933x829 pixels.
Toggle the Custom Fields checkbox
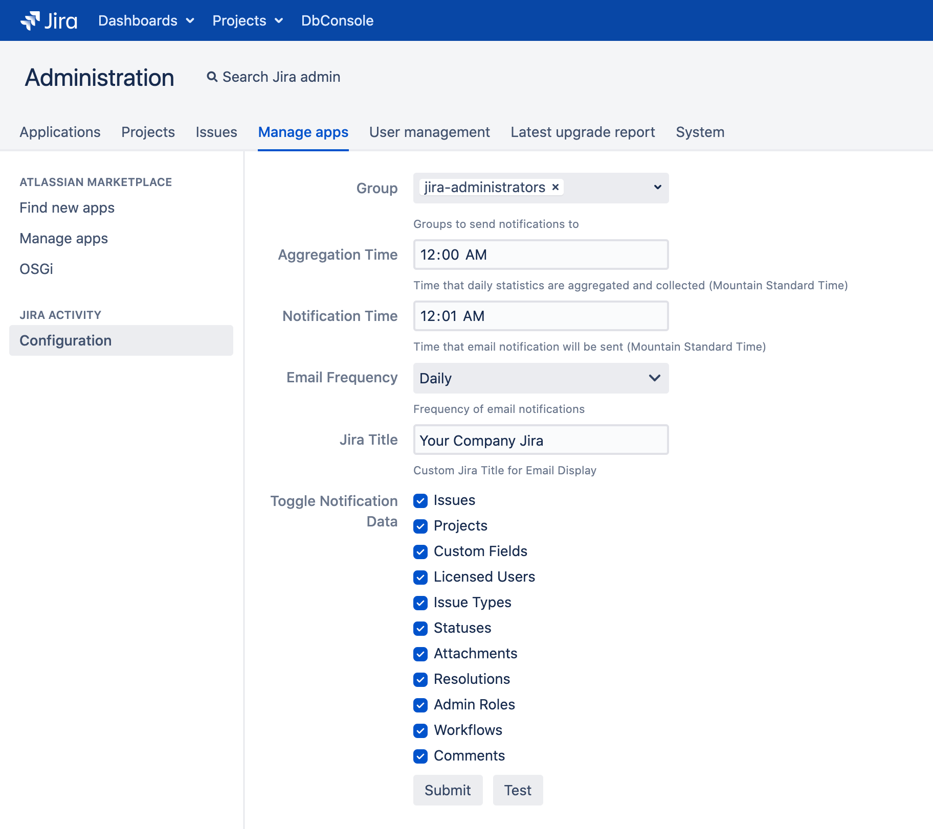click(x=420, y=552)
